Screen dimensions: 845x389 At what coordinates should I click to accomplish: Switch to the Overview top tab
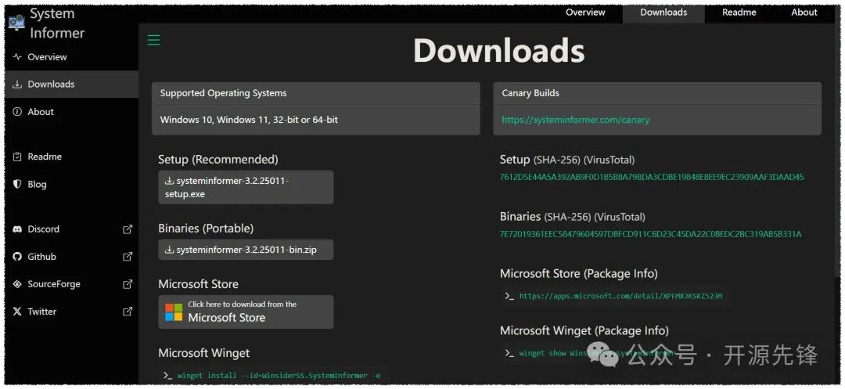(x=585, y=13)
